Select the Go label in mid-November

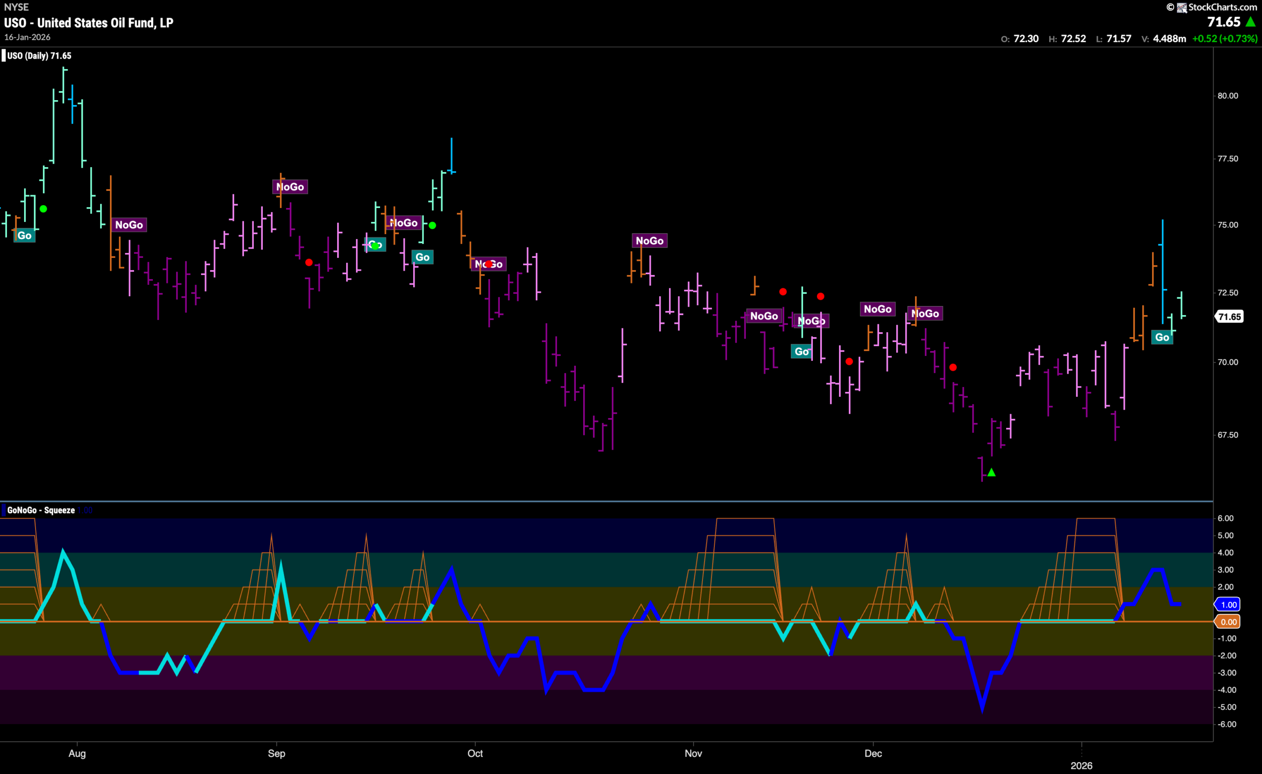pyautogui.click(x=802, y=352)
